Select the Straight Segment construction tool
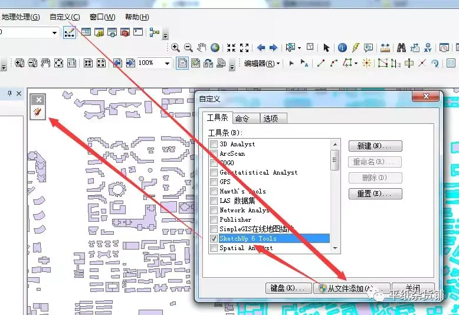 pos(321,63)
